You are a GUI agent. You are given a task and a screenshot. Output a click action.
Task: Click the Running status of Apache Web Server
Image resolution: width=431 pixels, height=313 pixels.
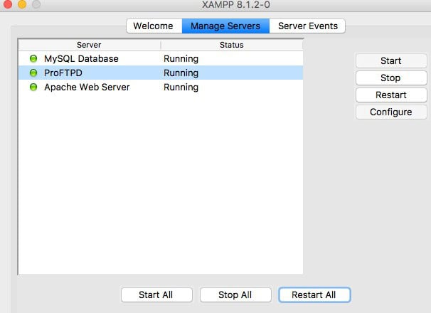point(181,87)
